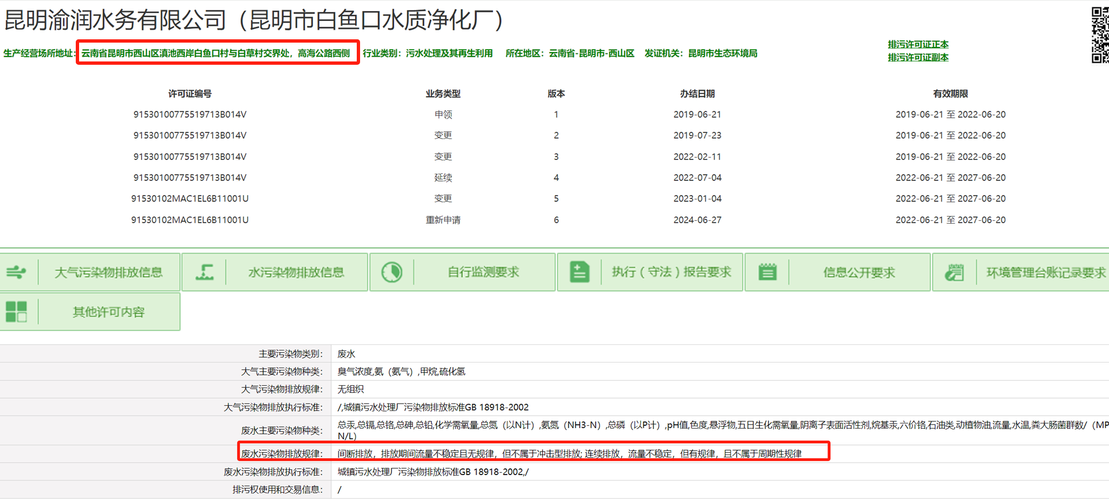Click issuing authority 昆明市生态环境局
The height and width of the screenshot is (501, 1109).
point(722,53)
